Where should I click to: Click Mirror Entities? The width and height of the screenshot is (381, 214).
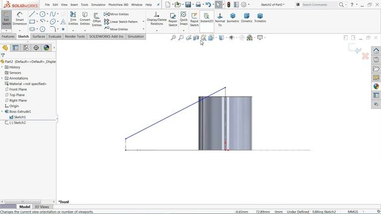pyautogui.click(x=117, y=14)
